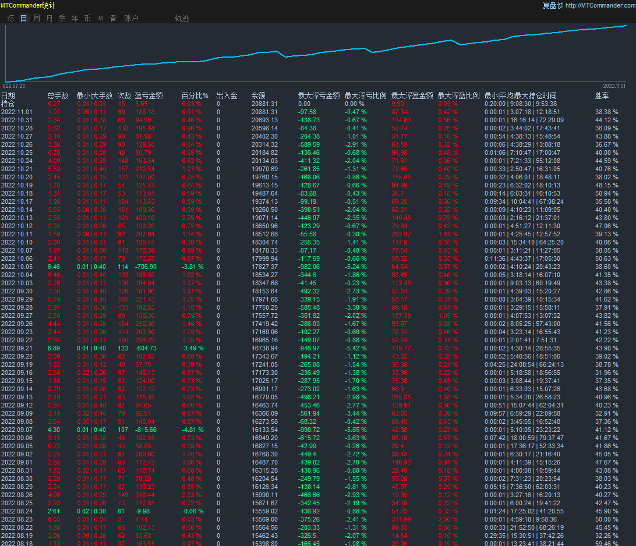Image resolution: width=636 pixels, height=546 pixels.
Task: Open the 备 notes tab
Action: [x=113, y=18]
